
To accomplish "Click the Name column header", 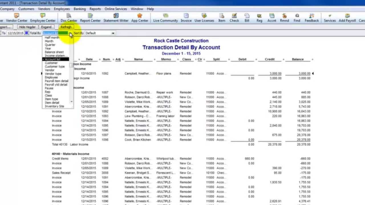I will (138, 59).
